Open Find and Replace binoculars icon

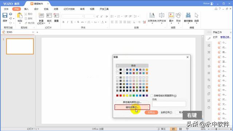click(x=188, y=15)
